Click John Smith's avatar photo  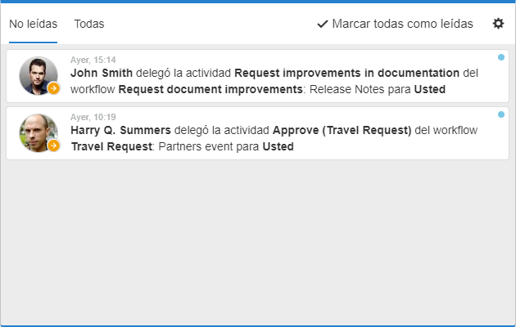(x=38, y=76)
